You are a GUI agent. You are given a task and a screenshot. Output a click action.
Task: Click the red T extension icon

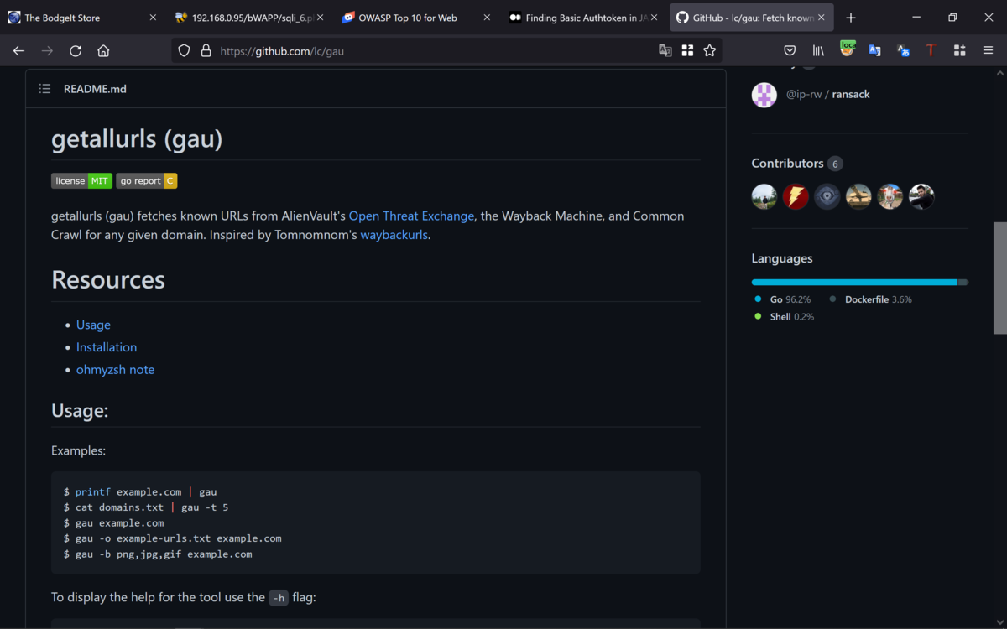(931, 50)
